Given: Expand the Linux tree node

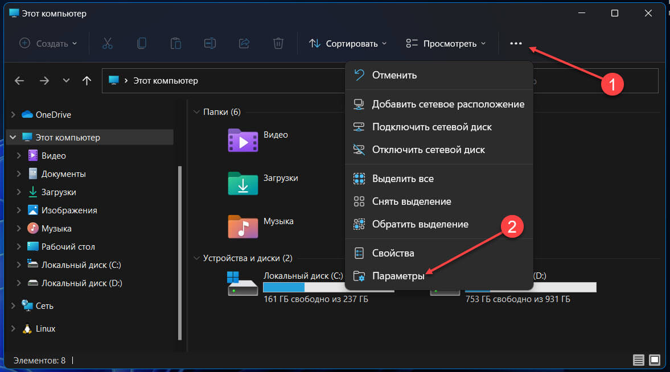Looking at the screenshot, I should (13, 328).
